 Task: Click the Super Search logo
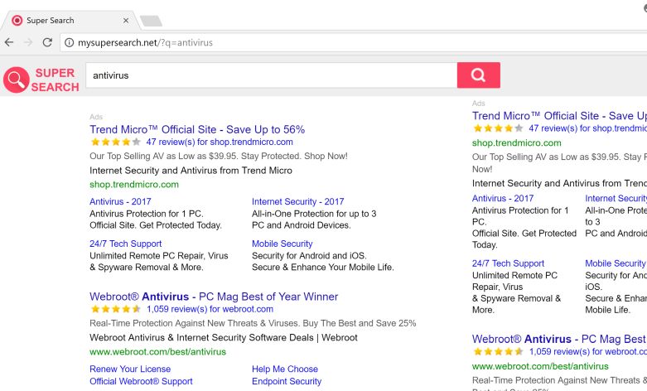click(41, 80)
